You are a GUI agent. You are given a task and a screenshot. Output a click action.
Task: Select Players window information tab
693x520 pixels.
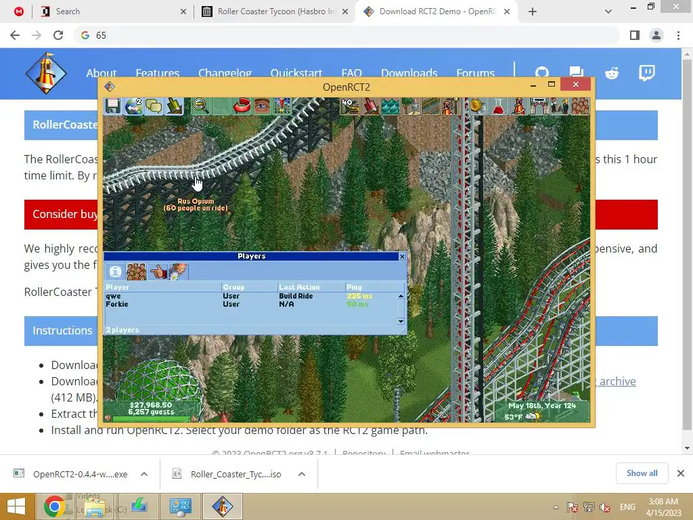(x=115, y=272)
